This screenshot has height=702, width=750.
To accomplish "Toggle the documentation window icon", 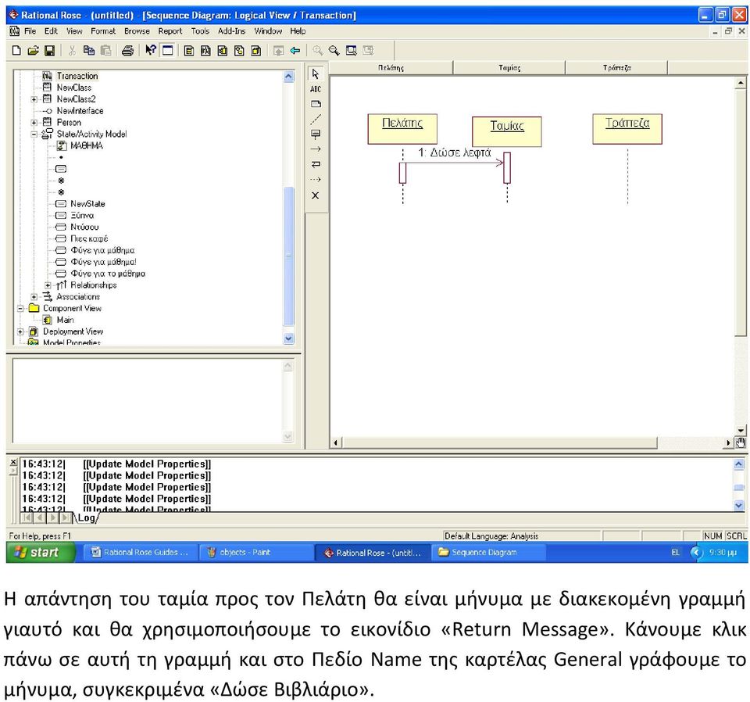I will pyautogui.click(x=167, y=50).
